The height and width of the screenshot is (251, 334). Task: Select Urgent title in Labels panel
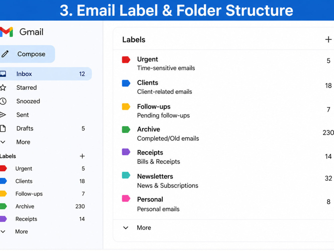pos(148,59)
